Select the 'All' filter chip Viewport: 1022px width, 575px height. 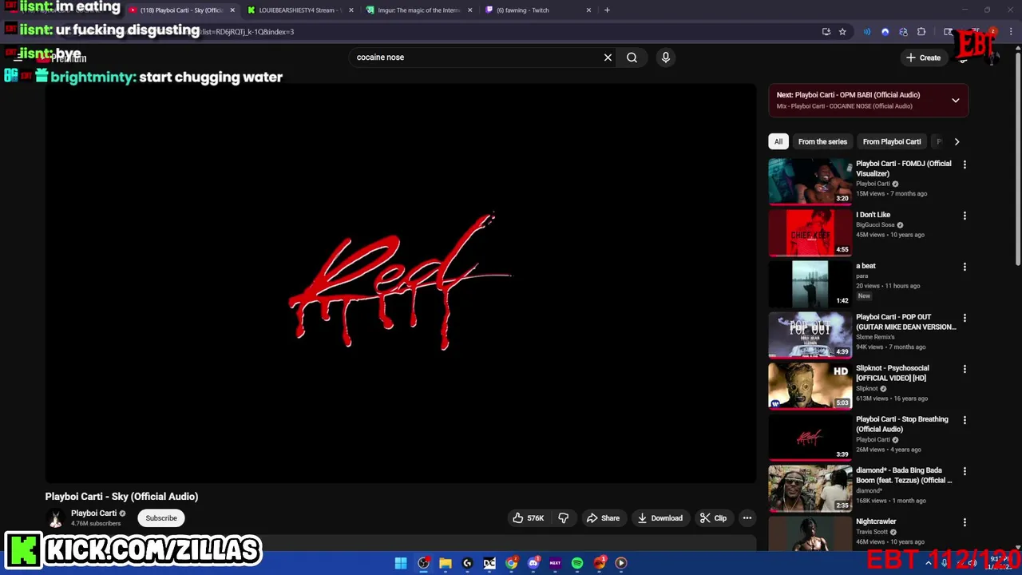click(778, 141)
